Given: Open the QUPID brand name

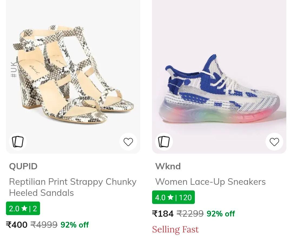Looking at the screenshot, I should point(23,166).
